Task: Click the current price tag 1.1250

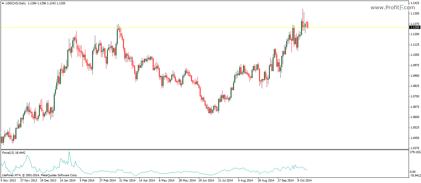Action: point(415,27)
